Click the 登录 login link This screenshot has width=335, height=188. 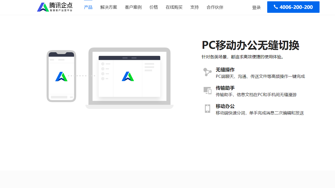[256, 8]
